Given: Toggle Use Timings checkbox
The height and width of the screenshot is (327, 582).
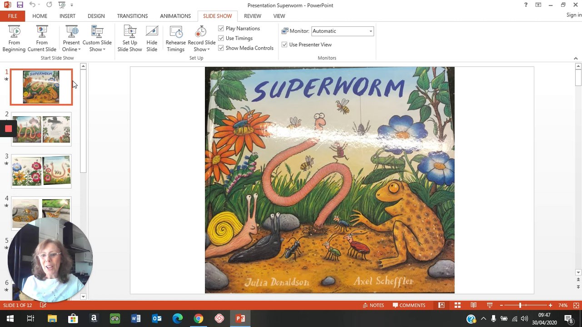Looking at the screenshot, I should [221, 38].
